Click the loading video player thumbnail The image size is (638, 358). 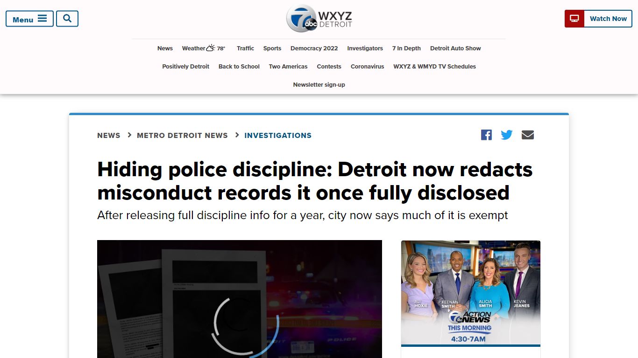tap(240, 299)
